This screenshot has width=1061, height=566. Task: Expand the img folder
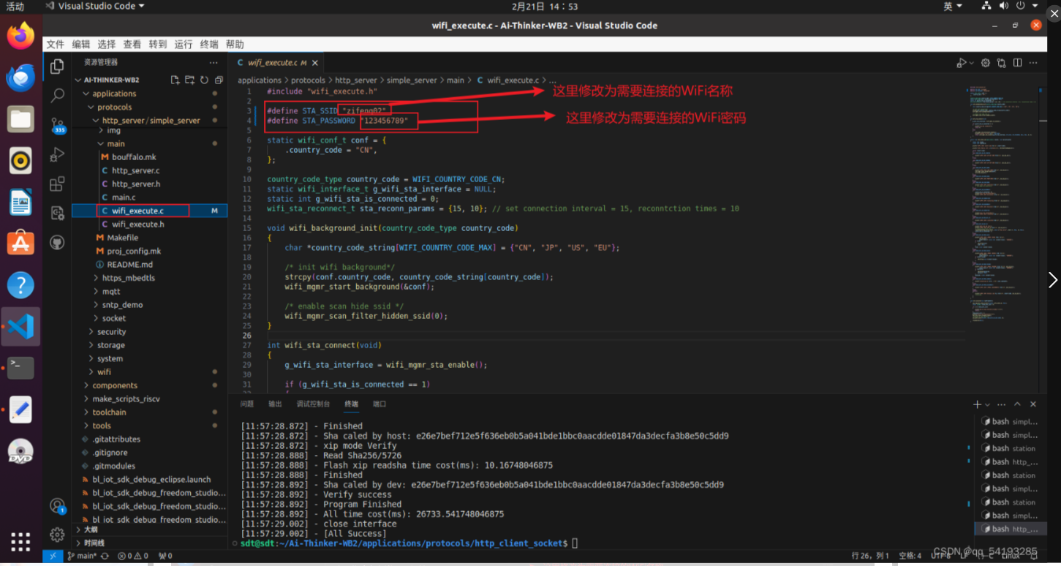[x=150, y=130]
